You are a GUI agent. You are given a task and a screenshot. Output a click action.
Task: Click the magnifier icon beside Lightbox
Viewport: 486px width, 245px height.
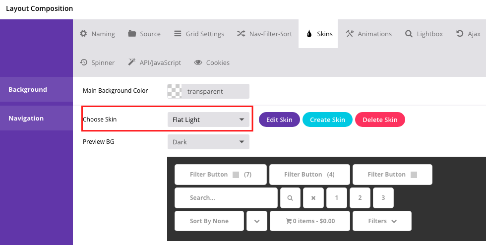click(409, 34)
